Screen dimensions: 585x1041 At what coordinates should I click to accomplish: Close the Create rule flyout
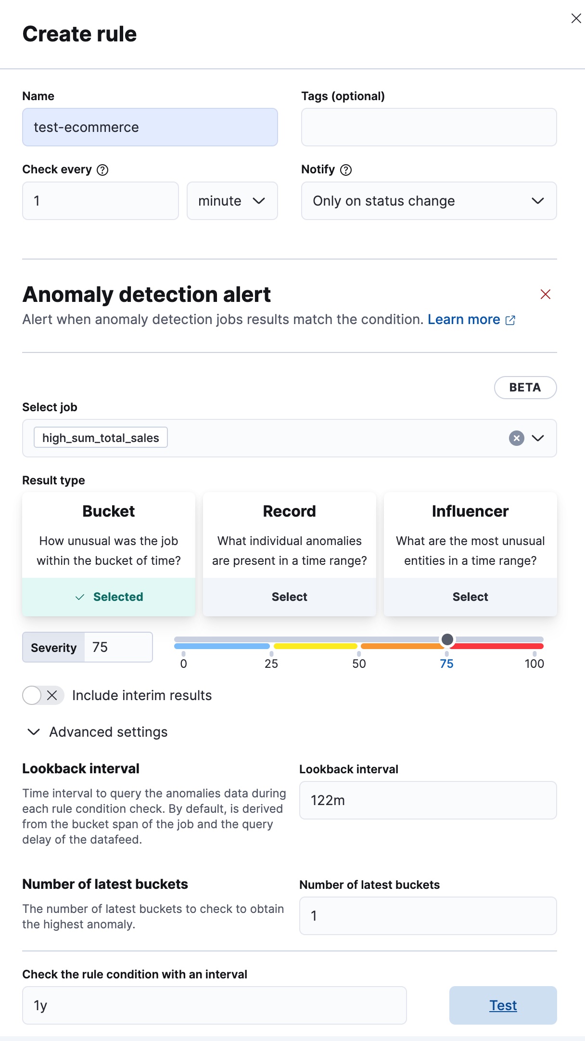click(576, 18)
